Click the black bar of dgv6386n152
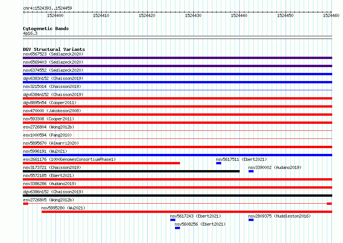Viewport: 343px width, 243px height. coord(177,196)
